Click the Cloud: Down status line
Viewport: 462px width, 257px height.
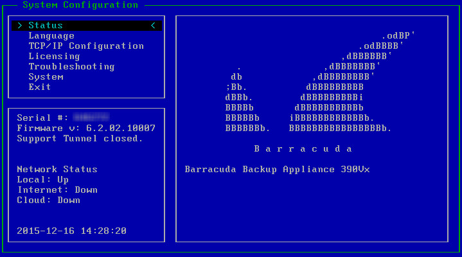tap(49, 200)
